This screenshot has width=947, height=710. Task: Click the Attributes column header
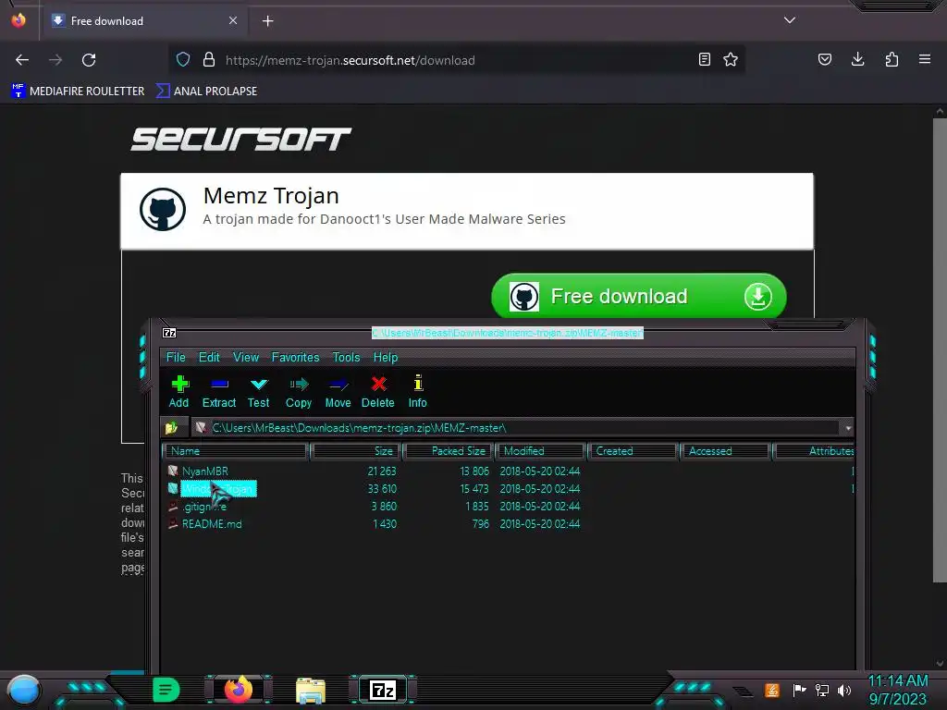[814, 451]
